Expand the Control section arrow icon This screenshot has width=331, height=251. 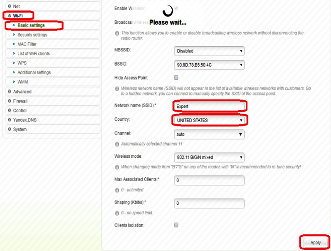(x=9, y=111)
